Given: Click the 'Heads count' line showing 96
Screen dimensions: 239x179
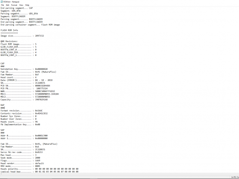Looking at the screenshot, I should (x=19, y=122).
